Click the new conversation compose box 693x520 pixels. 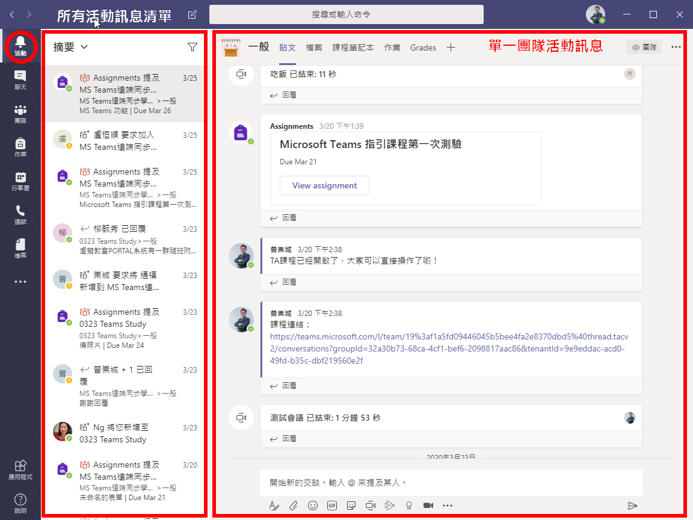(451, 483)
